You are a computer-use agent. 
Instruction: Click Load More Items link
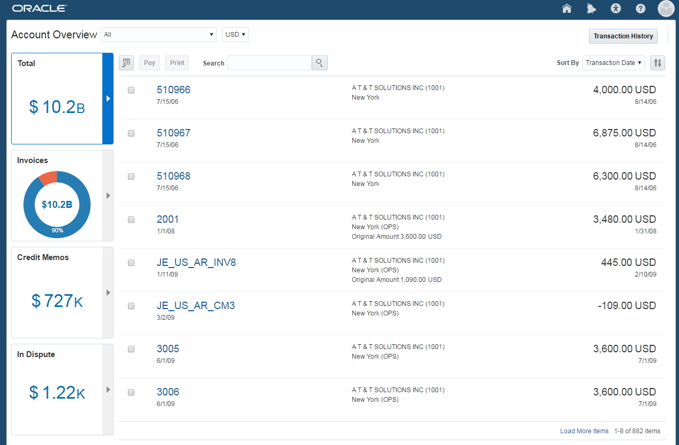584,431
